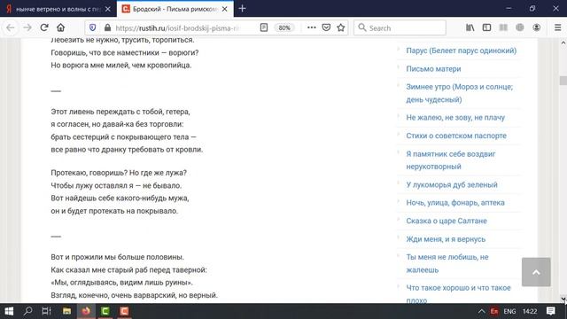This screenshot has width=567, height=319.
Task: Go forward to the next page
Action: 27,27
